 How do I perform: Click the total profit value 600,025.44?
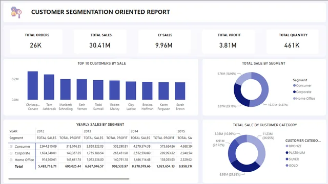click(x=73, y=166)
